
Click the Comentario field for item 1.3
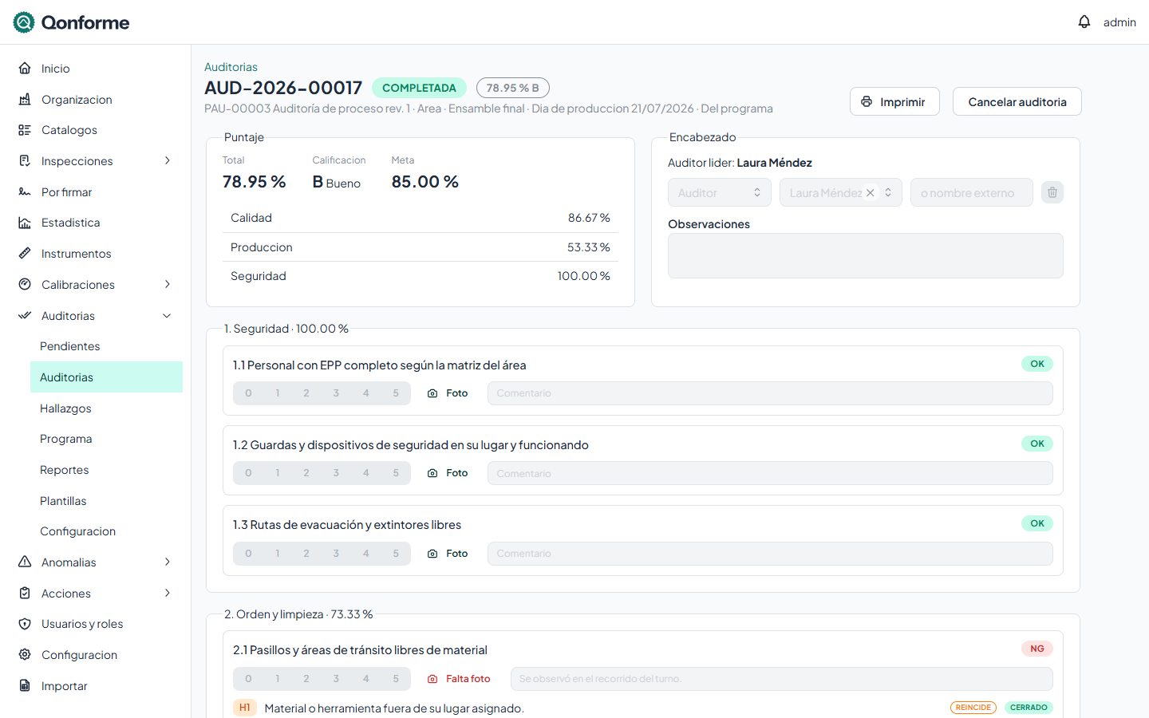770,554
